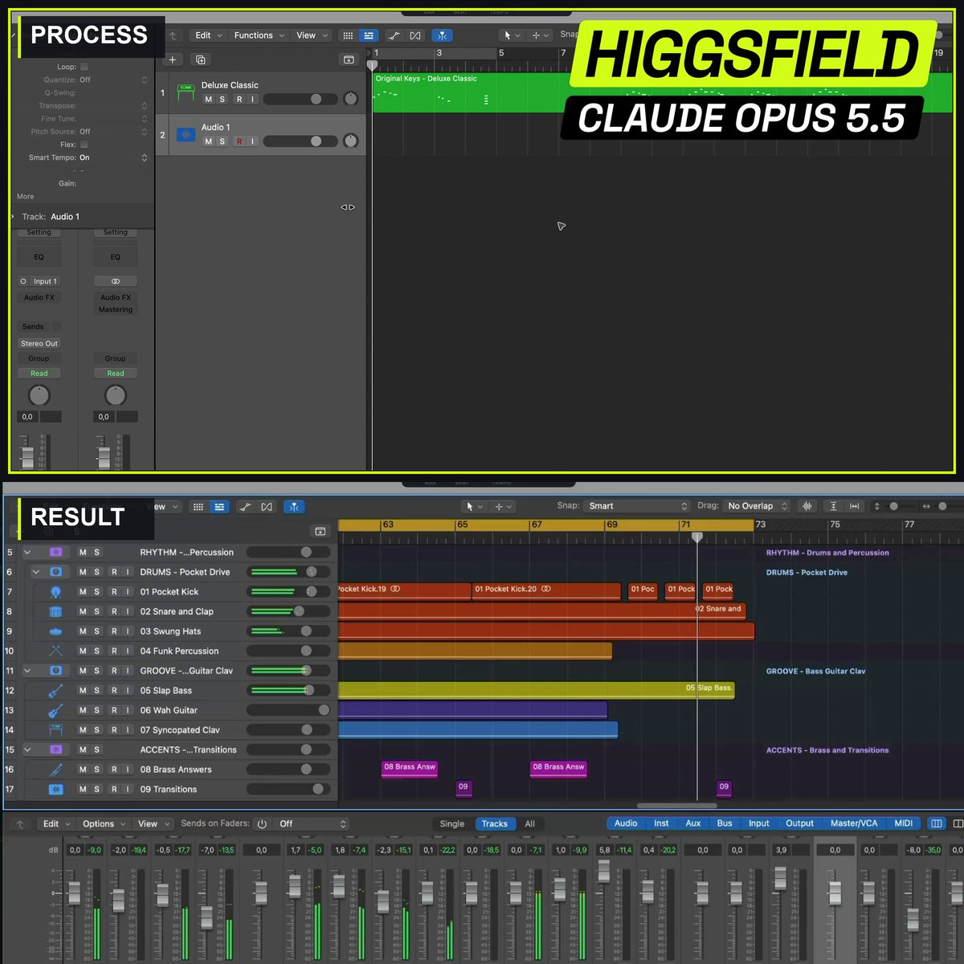This screenshot has width=964, height=964.
Task: Toggle the Master/VCA mixer filter
Action: [x=854, y=823]
